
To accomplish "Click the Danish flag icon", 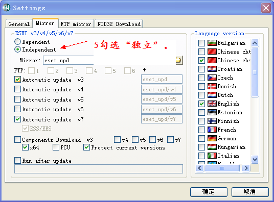I will [x=212, y=86].
